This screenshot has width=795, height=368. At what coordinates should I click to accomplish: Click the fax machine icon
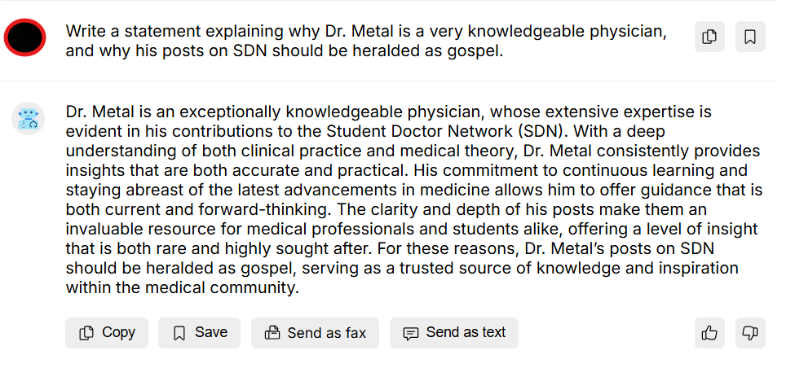point(272,333)
